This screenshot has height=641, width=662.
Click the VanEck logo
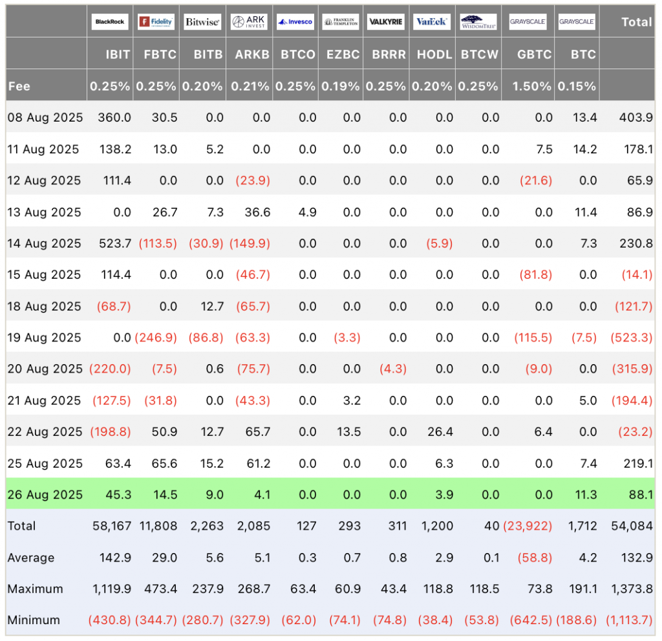pyautogui.click(x=432, y=21)
